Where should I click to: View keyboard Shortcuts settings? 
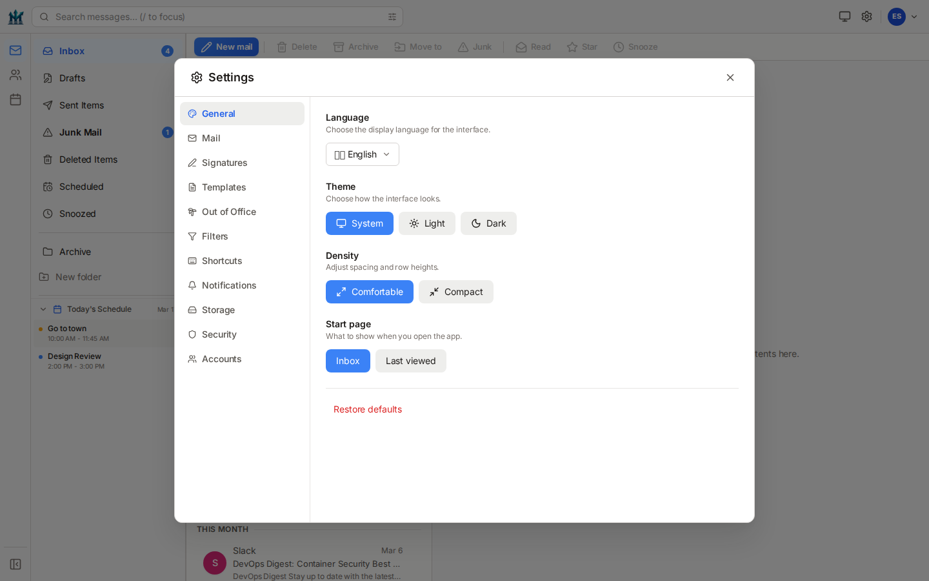(222, 261)
